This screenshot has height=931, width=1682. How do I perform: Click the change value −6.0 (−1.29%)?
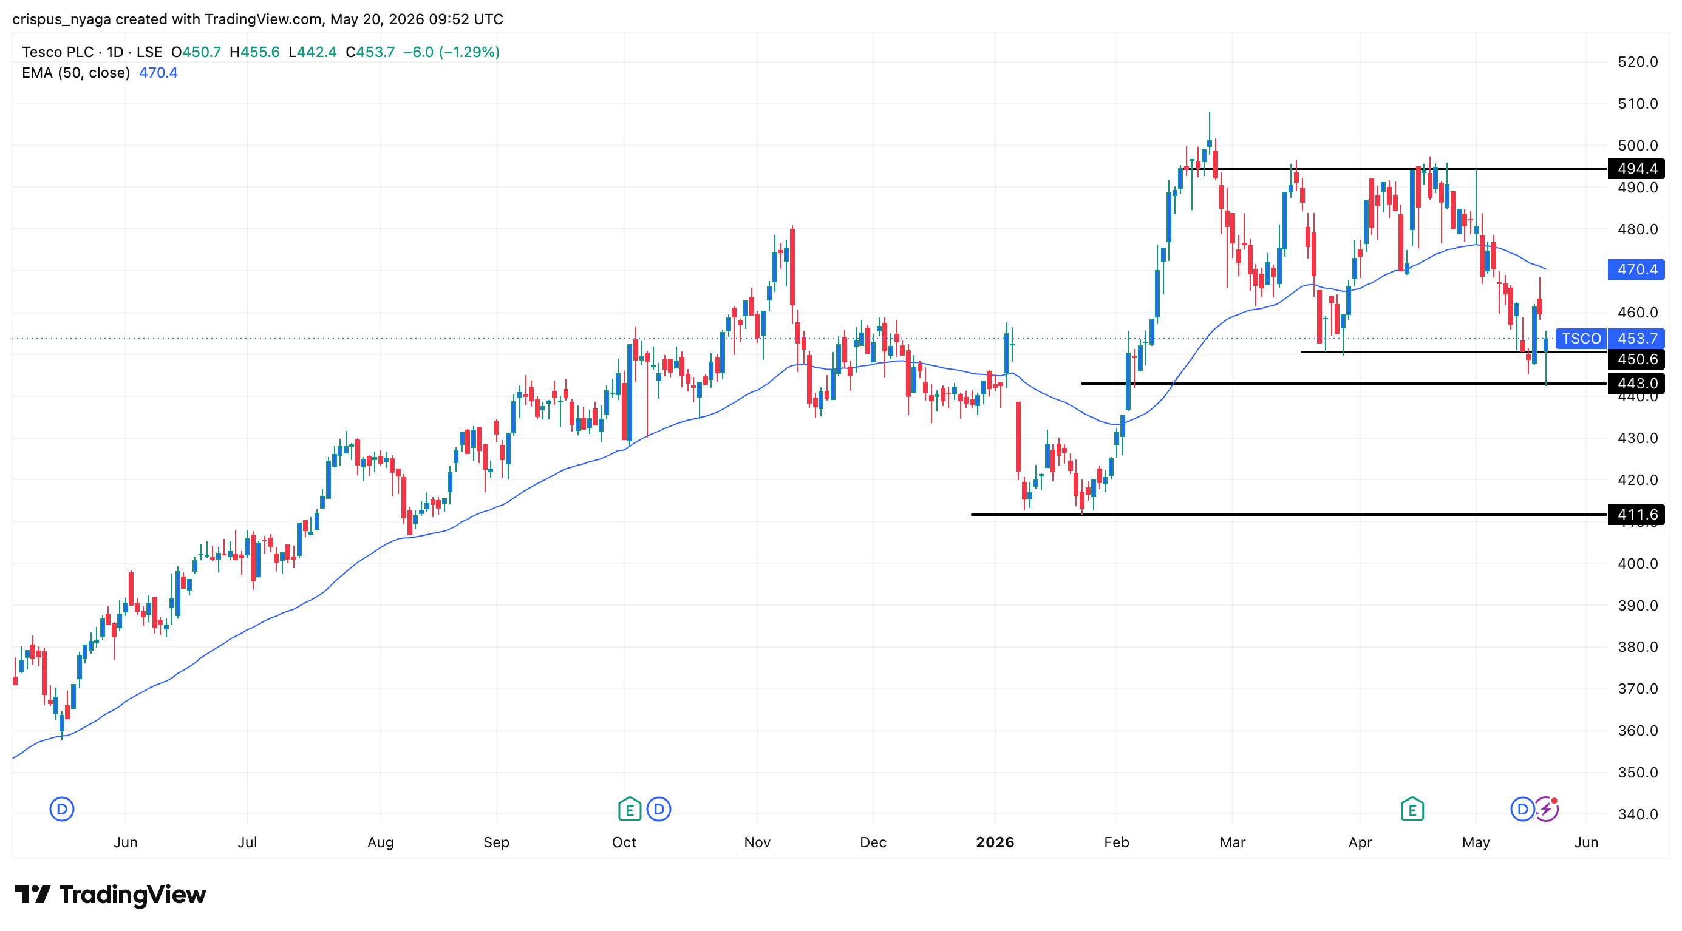coord(451,52)
